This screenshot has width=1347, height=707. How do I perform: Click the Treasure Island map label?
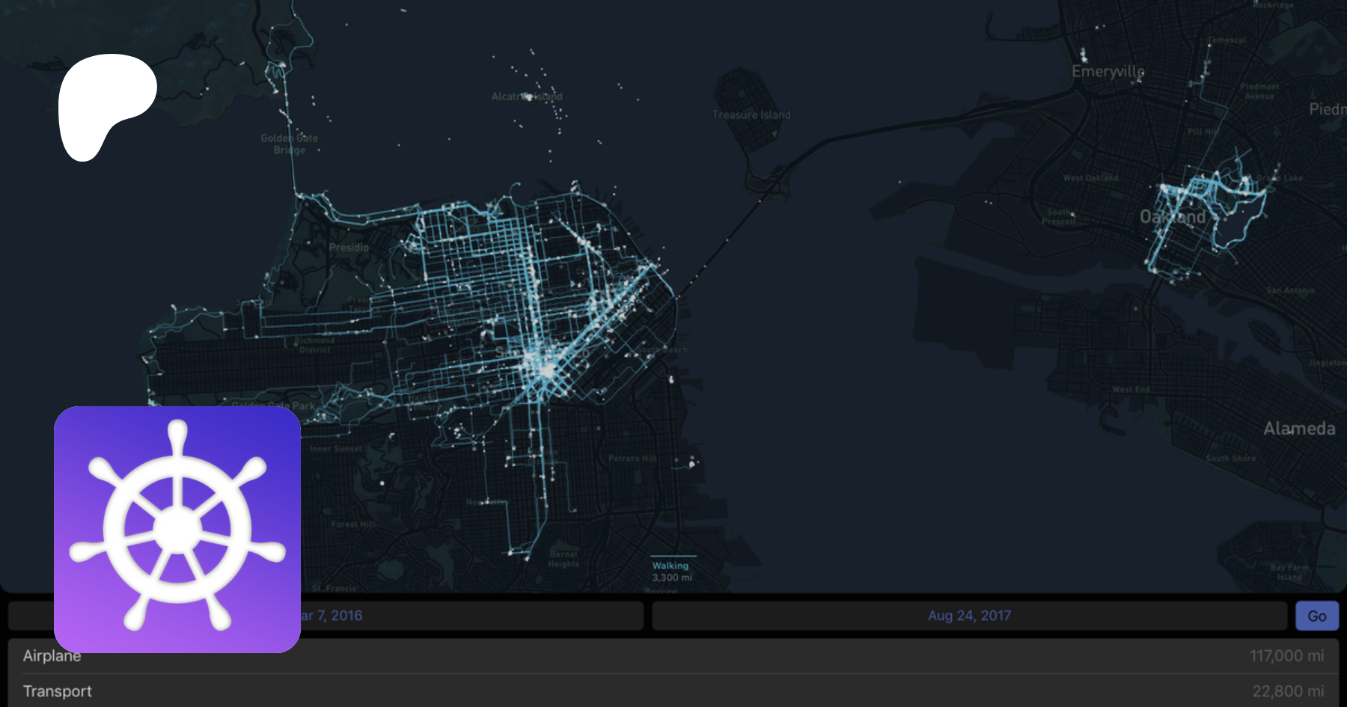[751, 114]
